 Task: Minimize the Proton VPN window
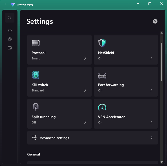click(x=138, y=4)
